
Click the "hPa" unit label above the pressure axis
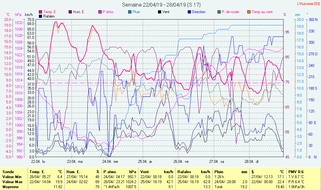(18, 15)
